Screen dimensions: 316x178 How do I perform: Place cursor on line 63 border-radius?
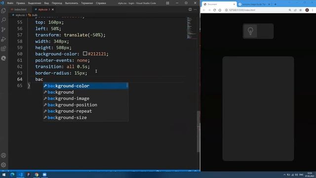tap(61, 73)
